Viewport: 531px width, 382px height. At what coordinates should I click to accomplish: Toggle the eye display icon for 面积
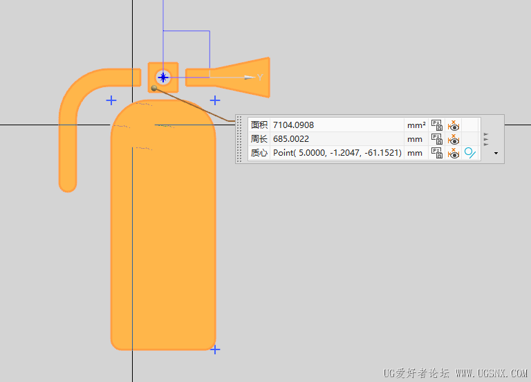click(454, 125)
